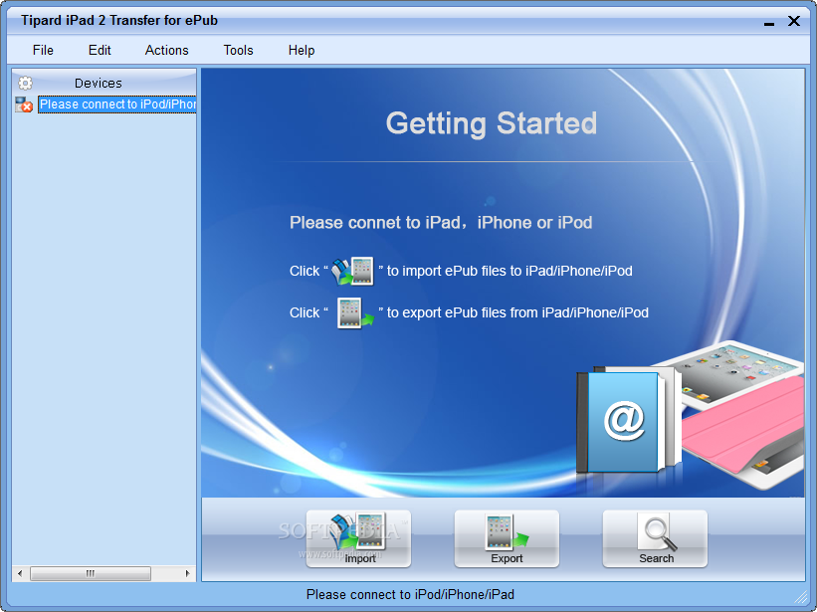Click the blue address book image

628,420
